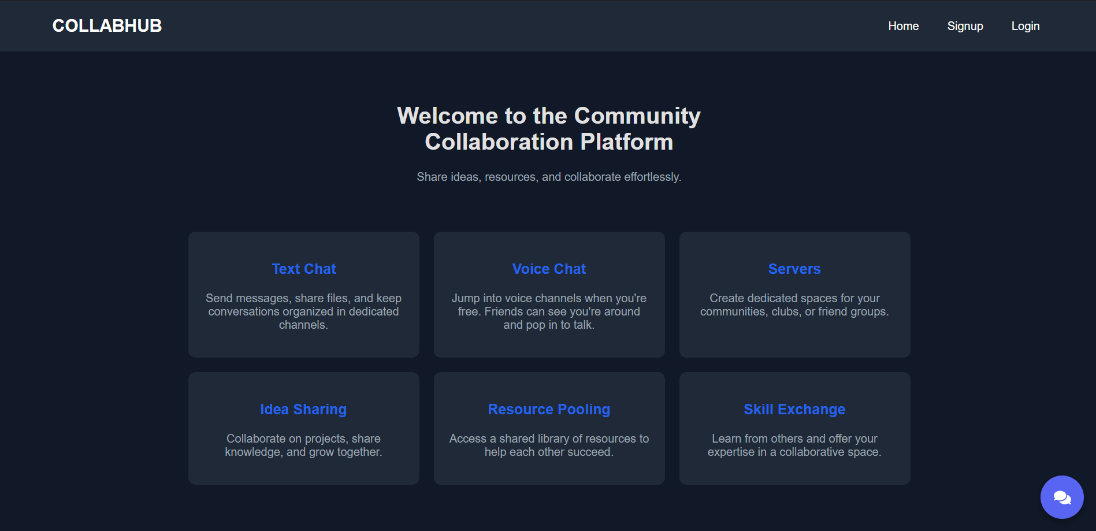Open the Signup page
The height and width of the screenshot is (531, 1096).
click(965, 26)
